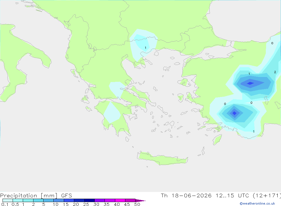Click the legend label '50'
Image resolution: width=281 pixels, height=206 pixels.
(x=137, y=204)
